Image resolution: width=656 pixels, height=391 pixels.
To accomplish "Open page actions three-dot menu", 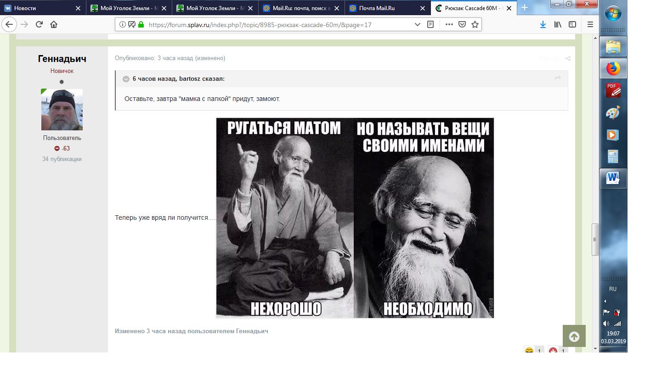I will pyautogui.click(x=449, y=24).
